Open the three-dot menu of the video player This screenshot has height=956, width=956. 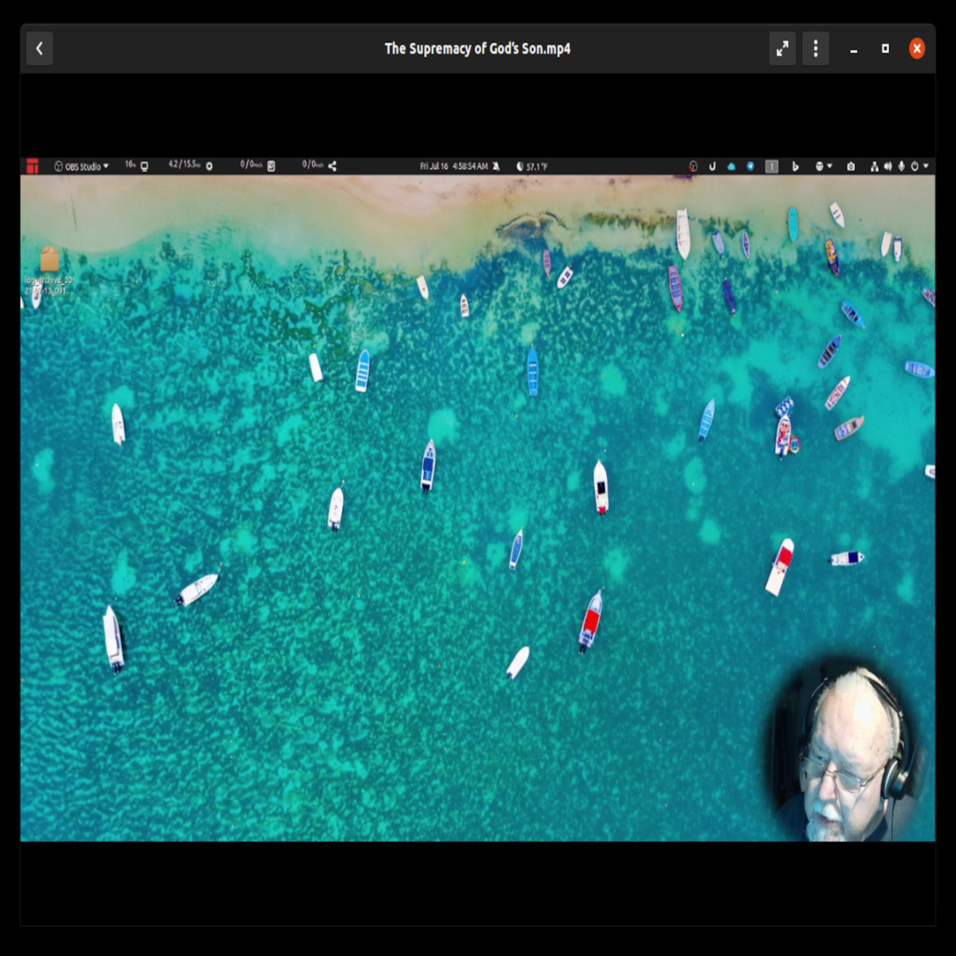815,48
